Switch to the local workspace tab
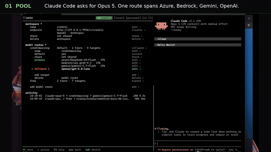 click(119, 18)
